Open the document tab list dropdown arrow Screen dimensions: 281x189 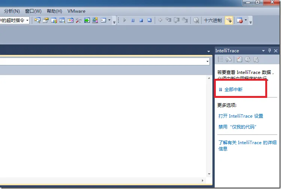tap(209, 52)
